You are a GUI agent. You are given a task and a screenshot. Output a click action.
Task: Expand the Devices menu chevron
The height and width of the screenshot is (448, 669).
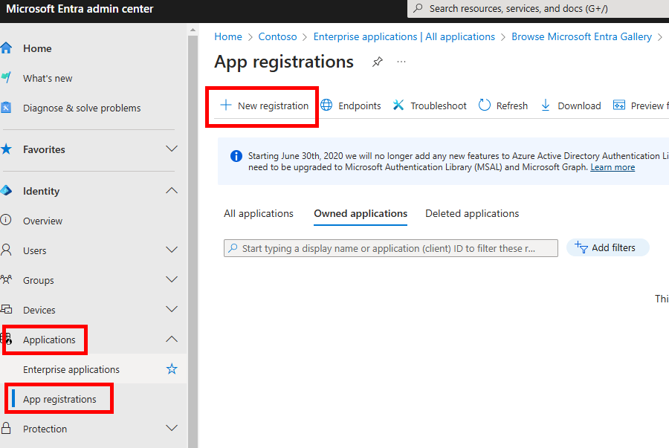click(x=172, y=310)
